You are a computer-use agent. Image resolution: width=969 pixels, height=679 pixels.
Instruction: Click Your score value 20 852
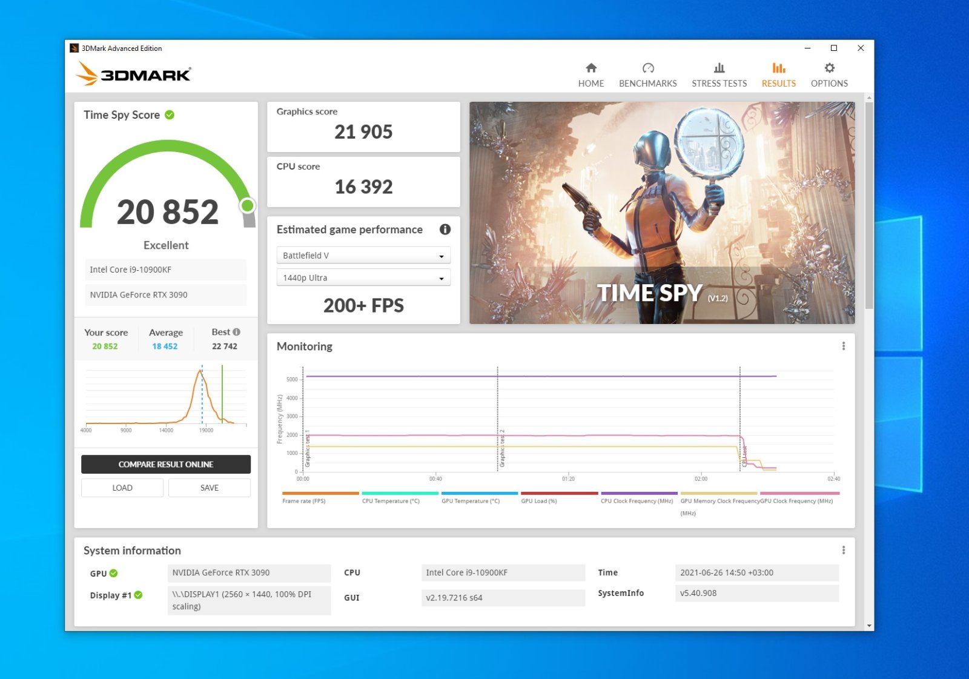[105, 346]
